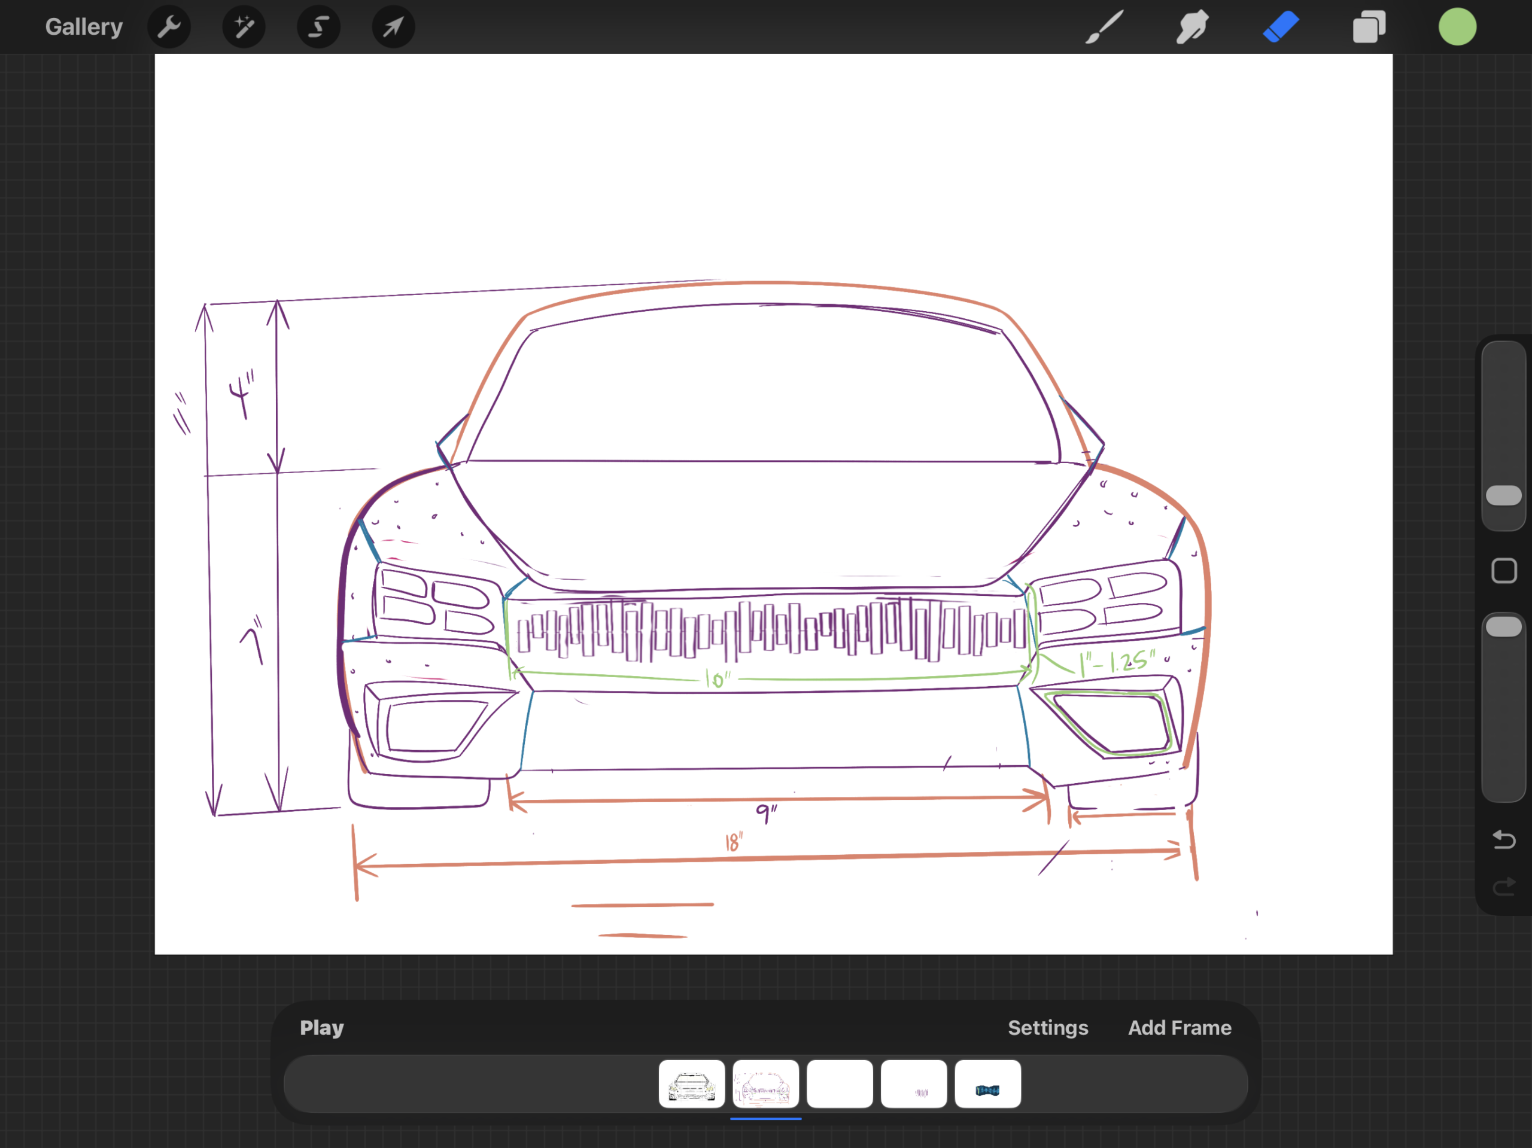Click the Undo arrow on sidebar
Viewport: 1532px width, 1148px height.
(1504, 840)
